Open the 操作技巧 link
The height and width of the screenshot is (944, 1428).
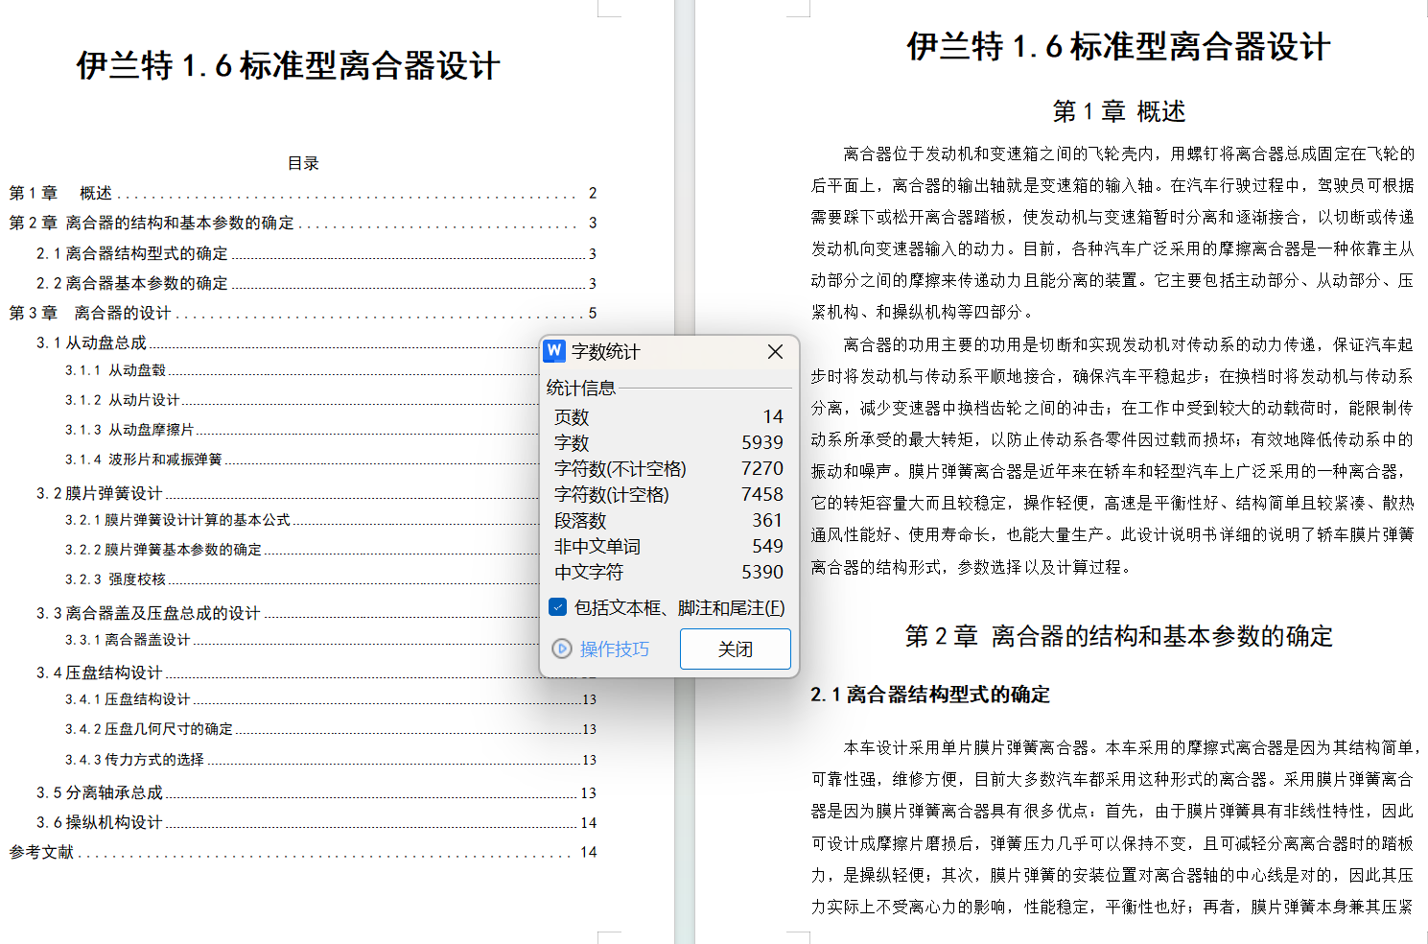(614, 649)
